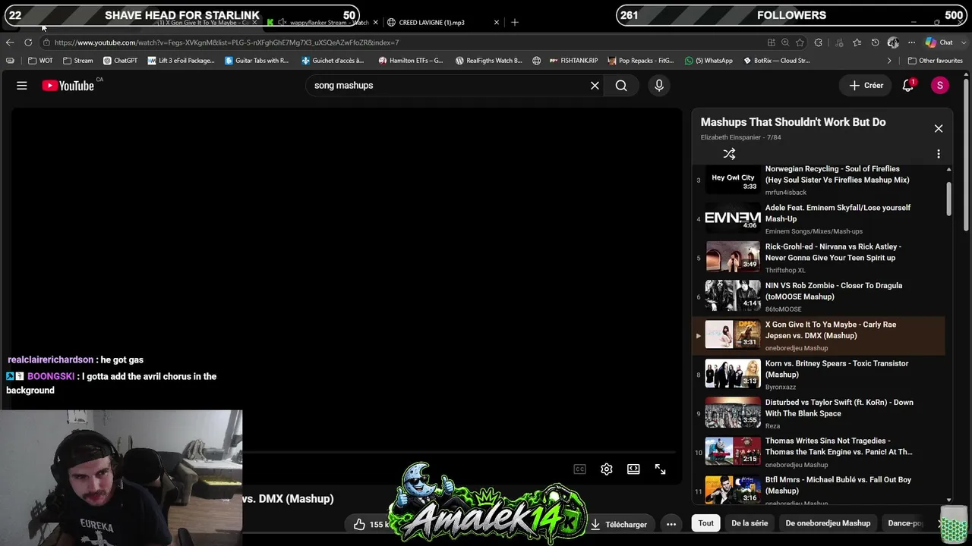Like the video with 155 k likes
This screenshot has width=972, height=546.
pos(371,524)
